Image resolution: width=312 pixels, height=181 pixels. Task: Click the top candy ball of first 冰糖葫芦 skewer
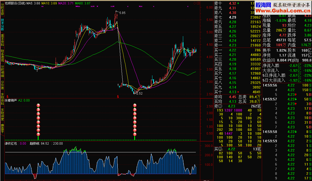pyautogui.click(x=38, y=105)
